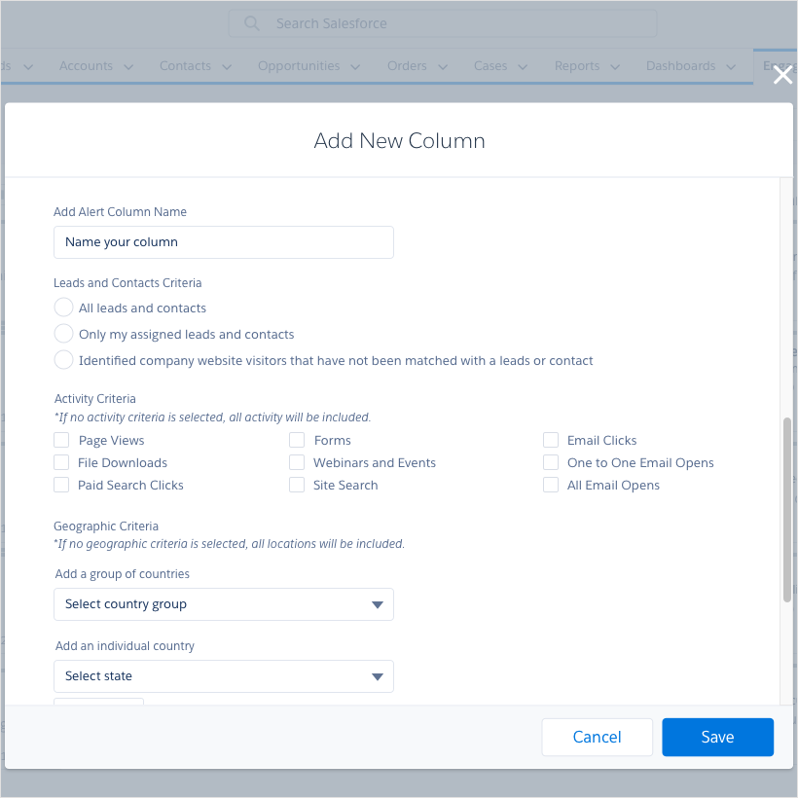
Task: Switch to the Contacts tab
Action: tap(185, 66)
